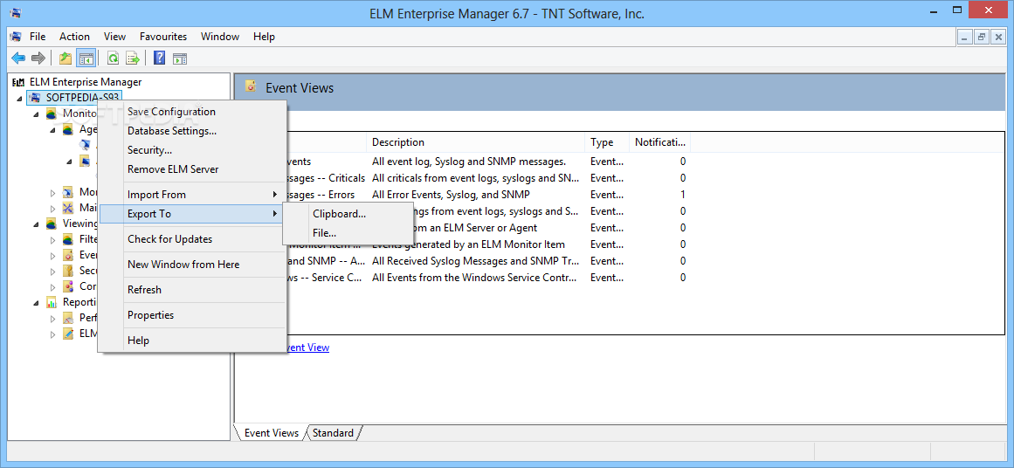Switch to the Event Views bottom tab
The height and width of the screenshot is (468, 1014).
click(x=271, y=433)
